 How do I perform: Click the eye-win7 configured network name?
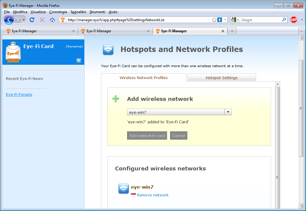tap(142, 187)
